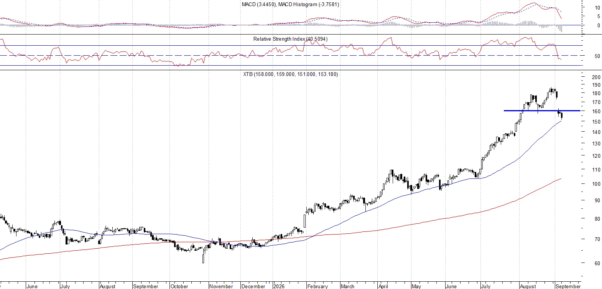The image size is (602, 289).
Task: Click the 60 price axis label
Action: (597, 263)
